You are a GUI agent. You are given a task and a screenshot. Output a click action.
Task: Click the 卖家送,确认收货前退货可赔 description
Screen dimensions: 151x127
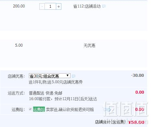coord(70,110)
